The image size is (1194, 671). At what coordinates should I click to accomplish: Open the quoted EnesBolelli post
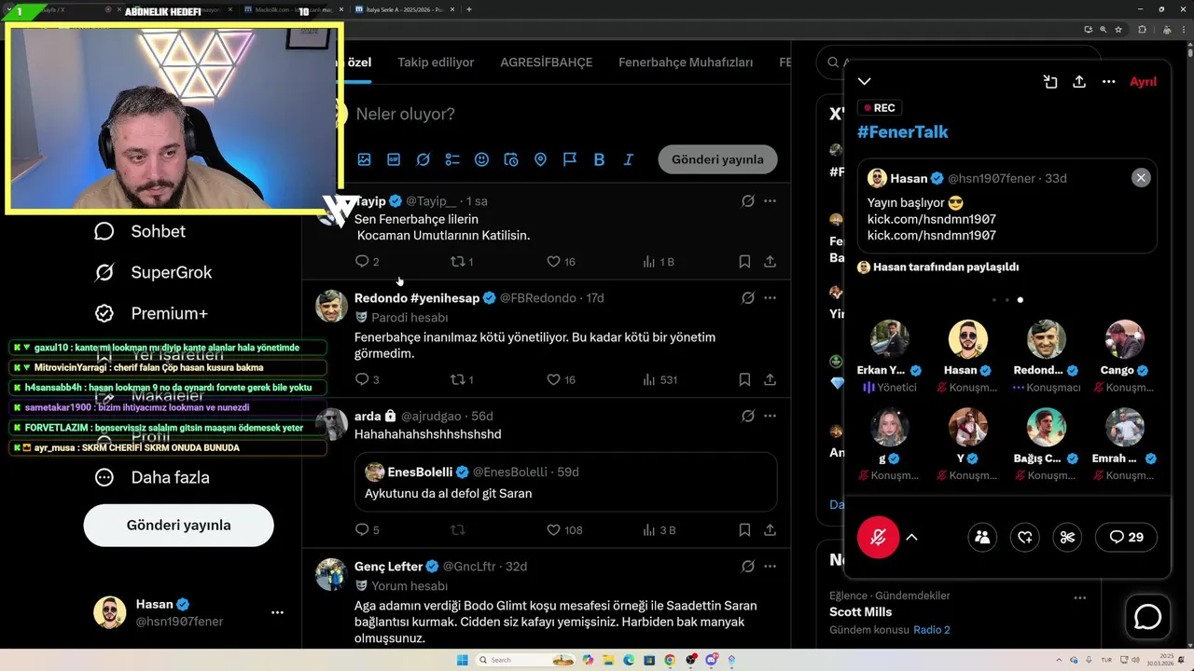click(565, 482)
